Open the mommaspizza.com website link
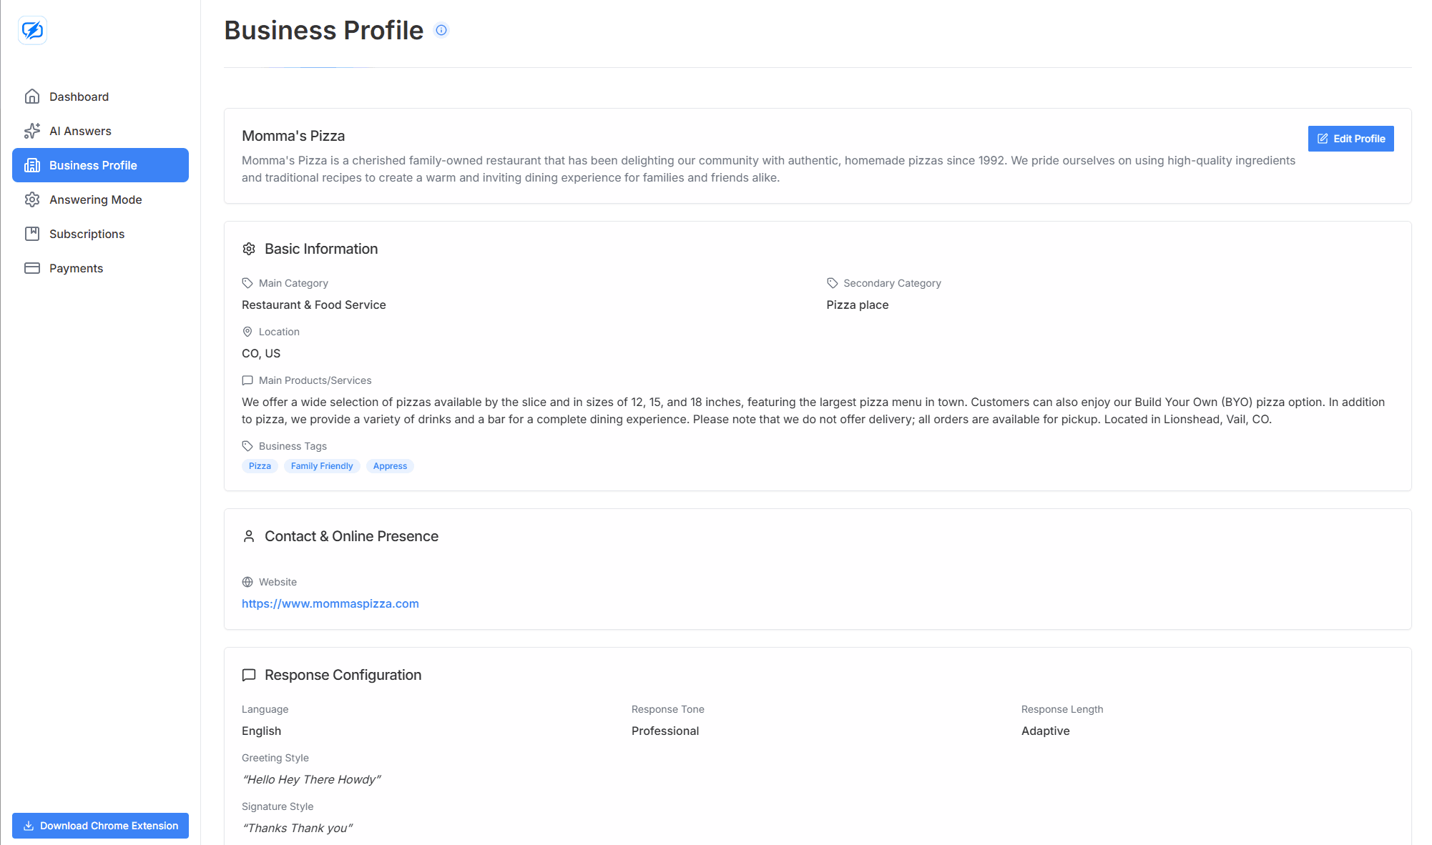 (x=330, y=603)
